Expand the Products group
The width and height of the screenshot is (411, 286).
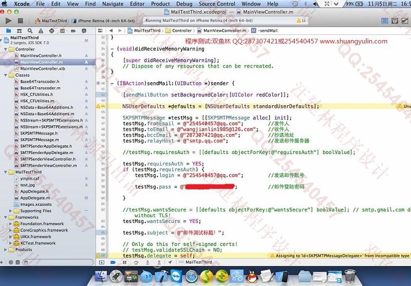(x=6, y=250)
